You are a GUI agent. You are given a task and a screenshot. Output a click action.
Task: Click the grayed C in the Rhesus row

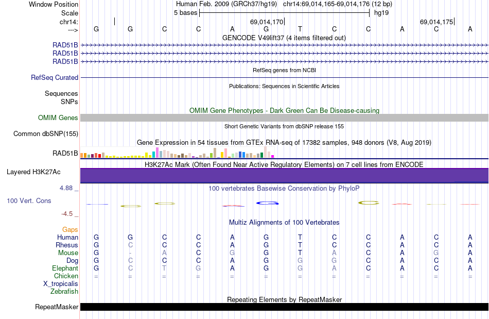coord(130,245)
